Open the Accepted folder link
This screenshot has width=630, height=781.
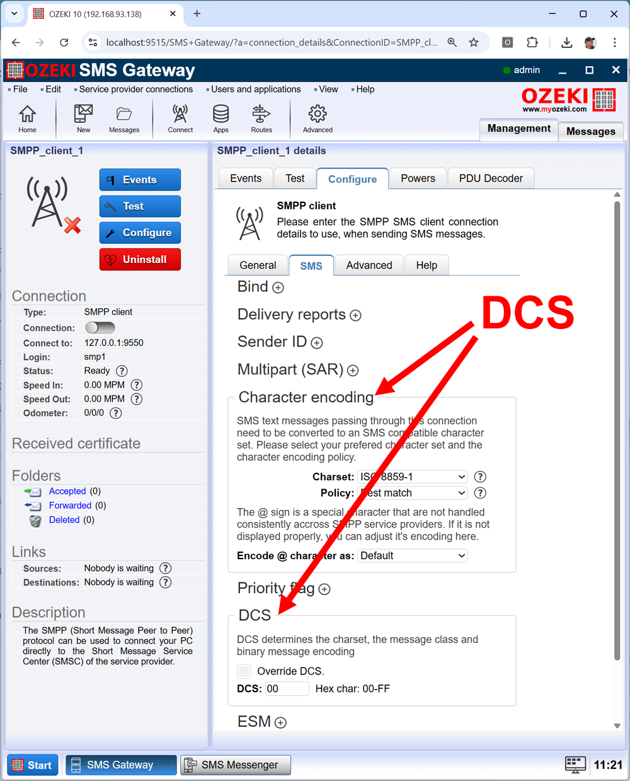coord(67,491)
